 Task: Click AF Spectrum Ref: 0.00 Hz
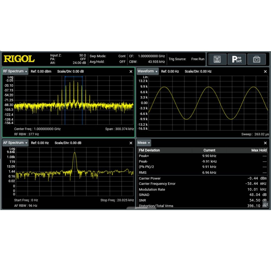point(40,143)
